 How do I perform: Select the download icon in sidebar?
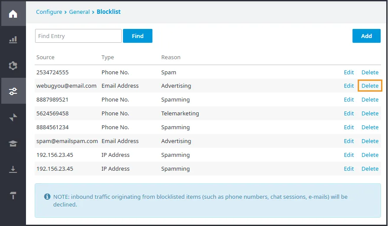pyautogui.click(x=13, y=169)
